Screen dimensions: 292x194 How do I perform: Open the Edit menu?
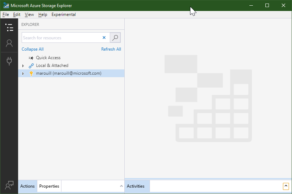point(17,15)
